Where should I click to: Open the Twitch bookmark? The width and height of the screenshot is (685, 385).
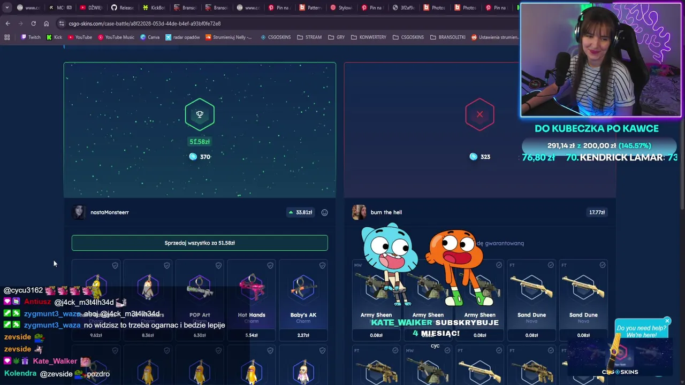[x=31, y=37]
